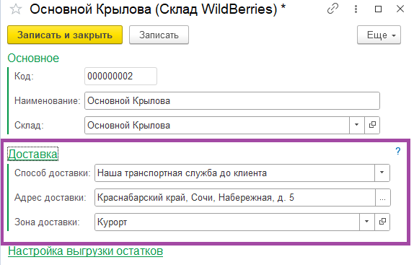The width and height of the screenshot is (414, 265).
Task: Click the Записать button
Action: tap(159, 35)
